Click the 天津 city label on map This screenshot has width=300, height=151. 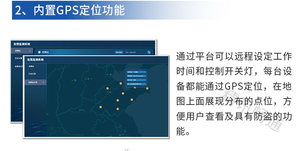click(109, 74)
